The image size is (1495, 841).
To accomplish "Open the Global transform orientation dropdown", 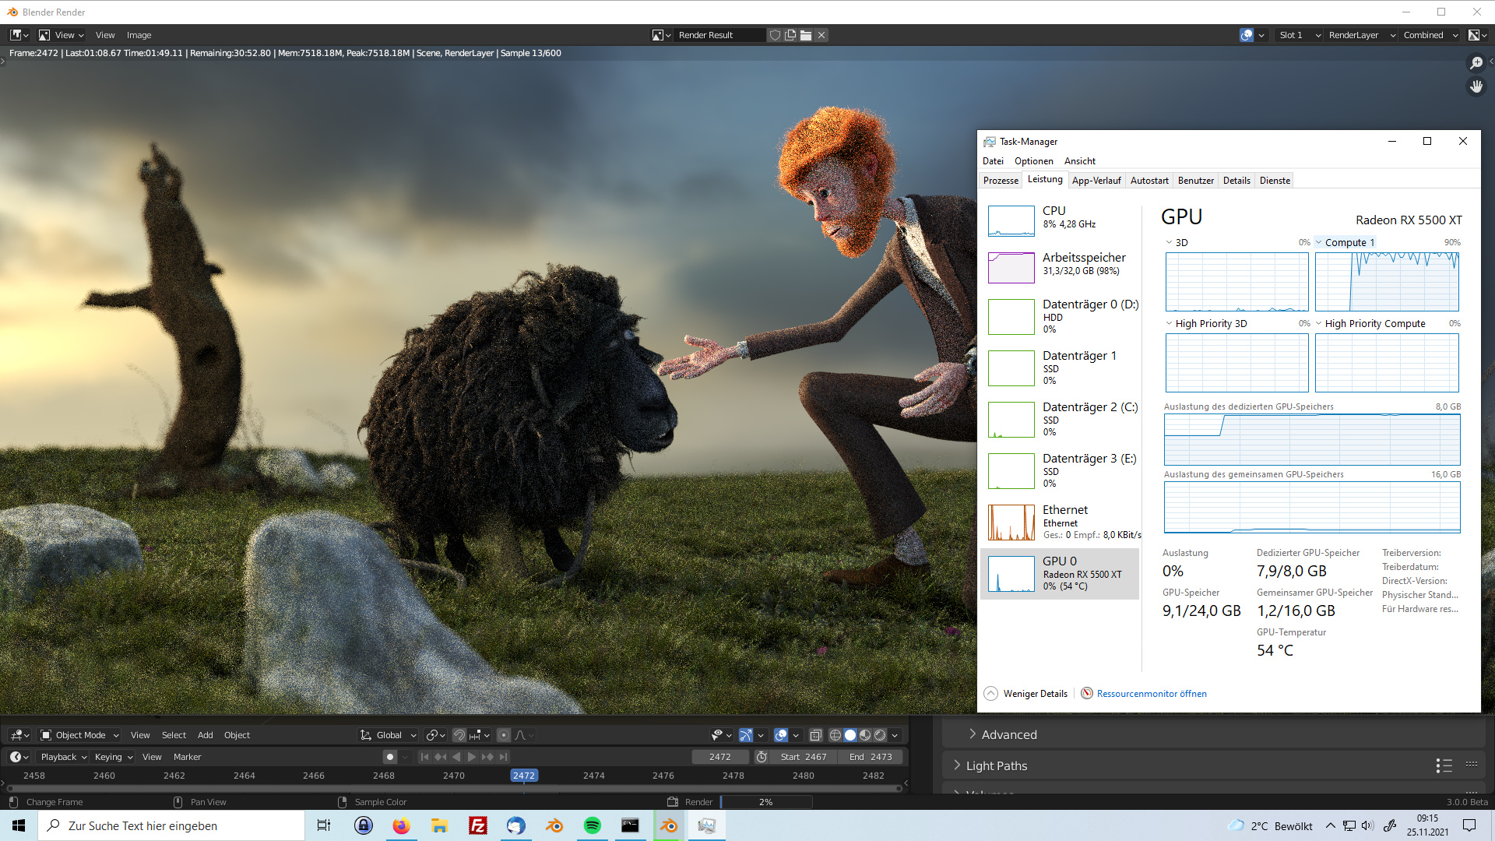I will [388, 735].
